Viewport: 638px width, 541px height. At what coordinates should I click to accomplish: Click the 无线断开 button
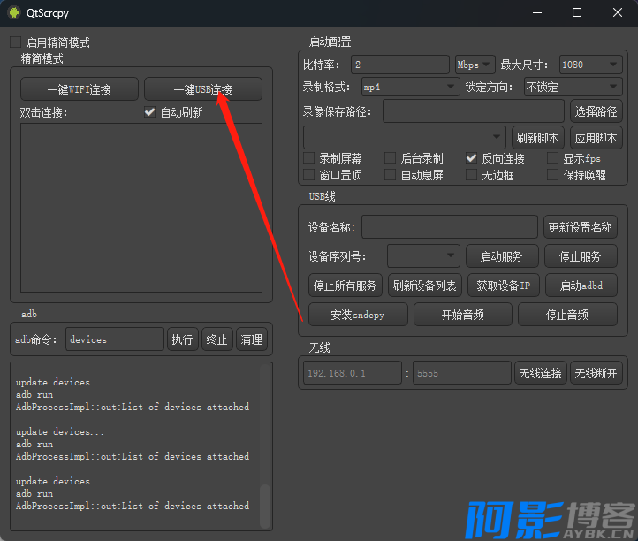(596, 373)
